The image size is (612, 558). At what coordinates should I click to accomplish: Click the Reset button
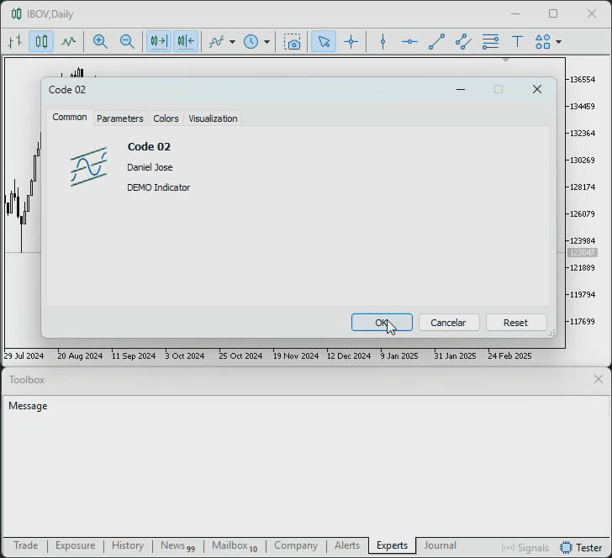tap(515, 323)
